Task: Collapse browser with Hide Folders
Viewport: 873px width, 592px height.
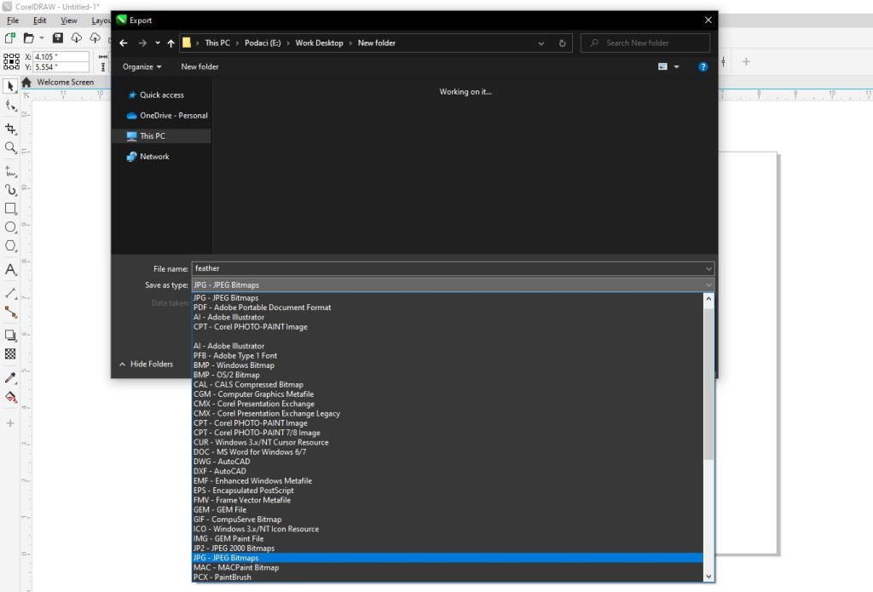Action: (x=146, y=364)
